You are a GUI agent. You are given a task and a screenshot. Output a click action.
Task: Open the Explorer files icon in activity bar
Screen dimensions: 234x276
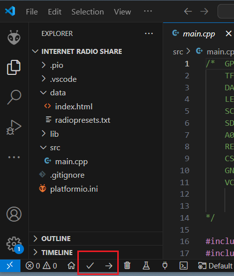14,67
